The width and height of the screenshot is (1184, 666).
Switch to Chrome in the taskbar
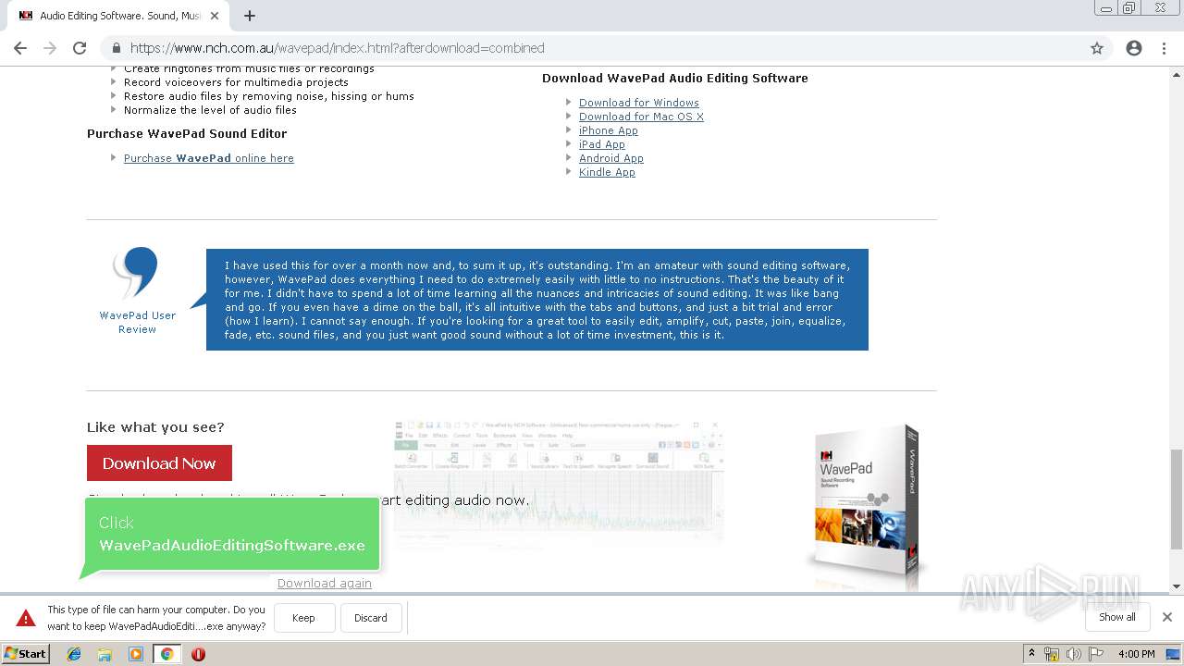(x=166, y=654)
